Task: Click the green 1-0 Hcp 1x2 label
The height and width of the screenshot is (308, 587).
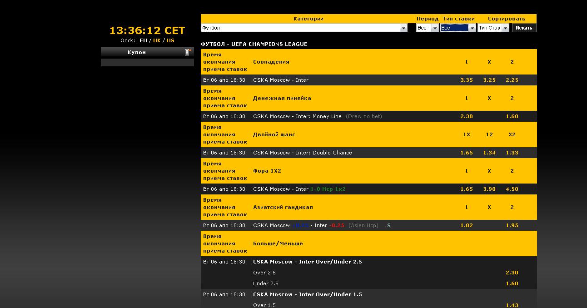Action: point(328,189)
